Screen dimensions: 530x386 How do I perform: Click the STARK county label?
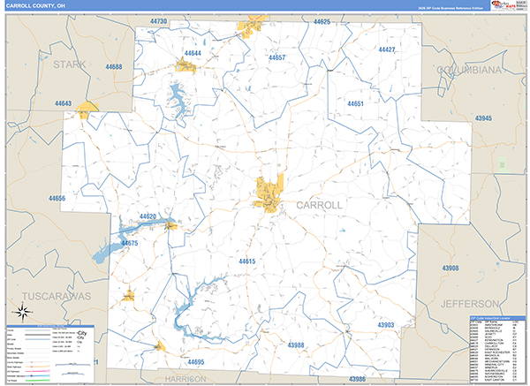(x=69, y=64)
